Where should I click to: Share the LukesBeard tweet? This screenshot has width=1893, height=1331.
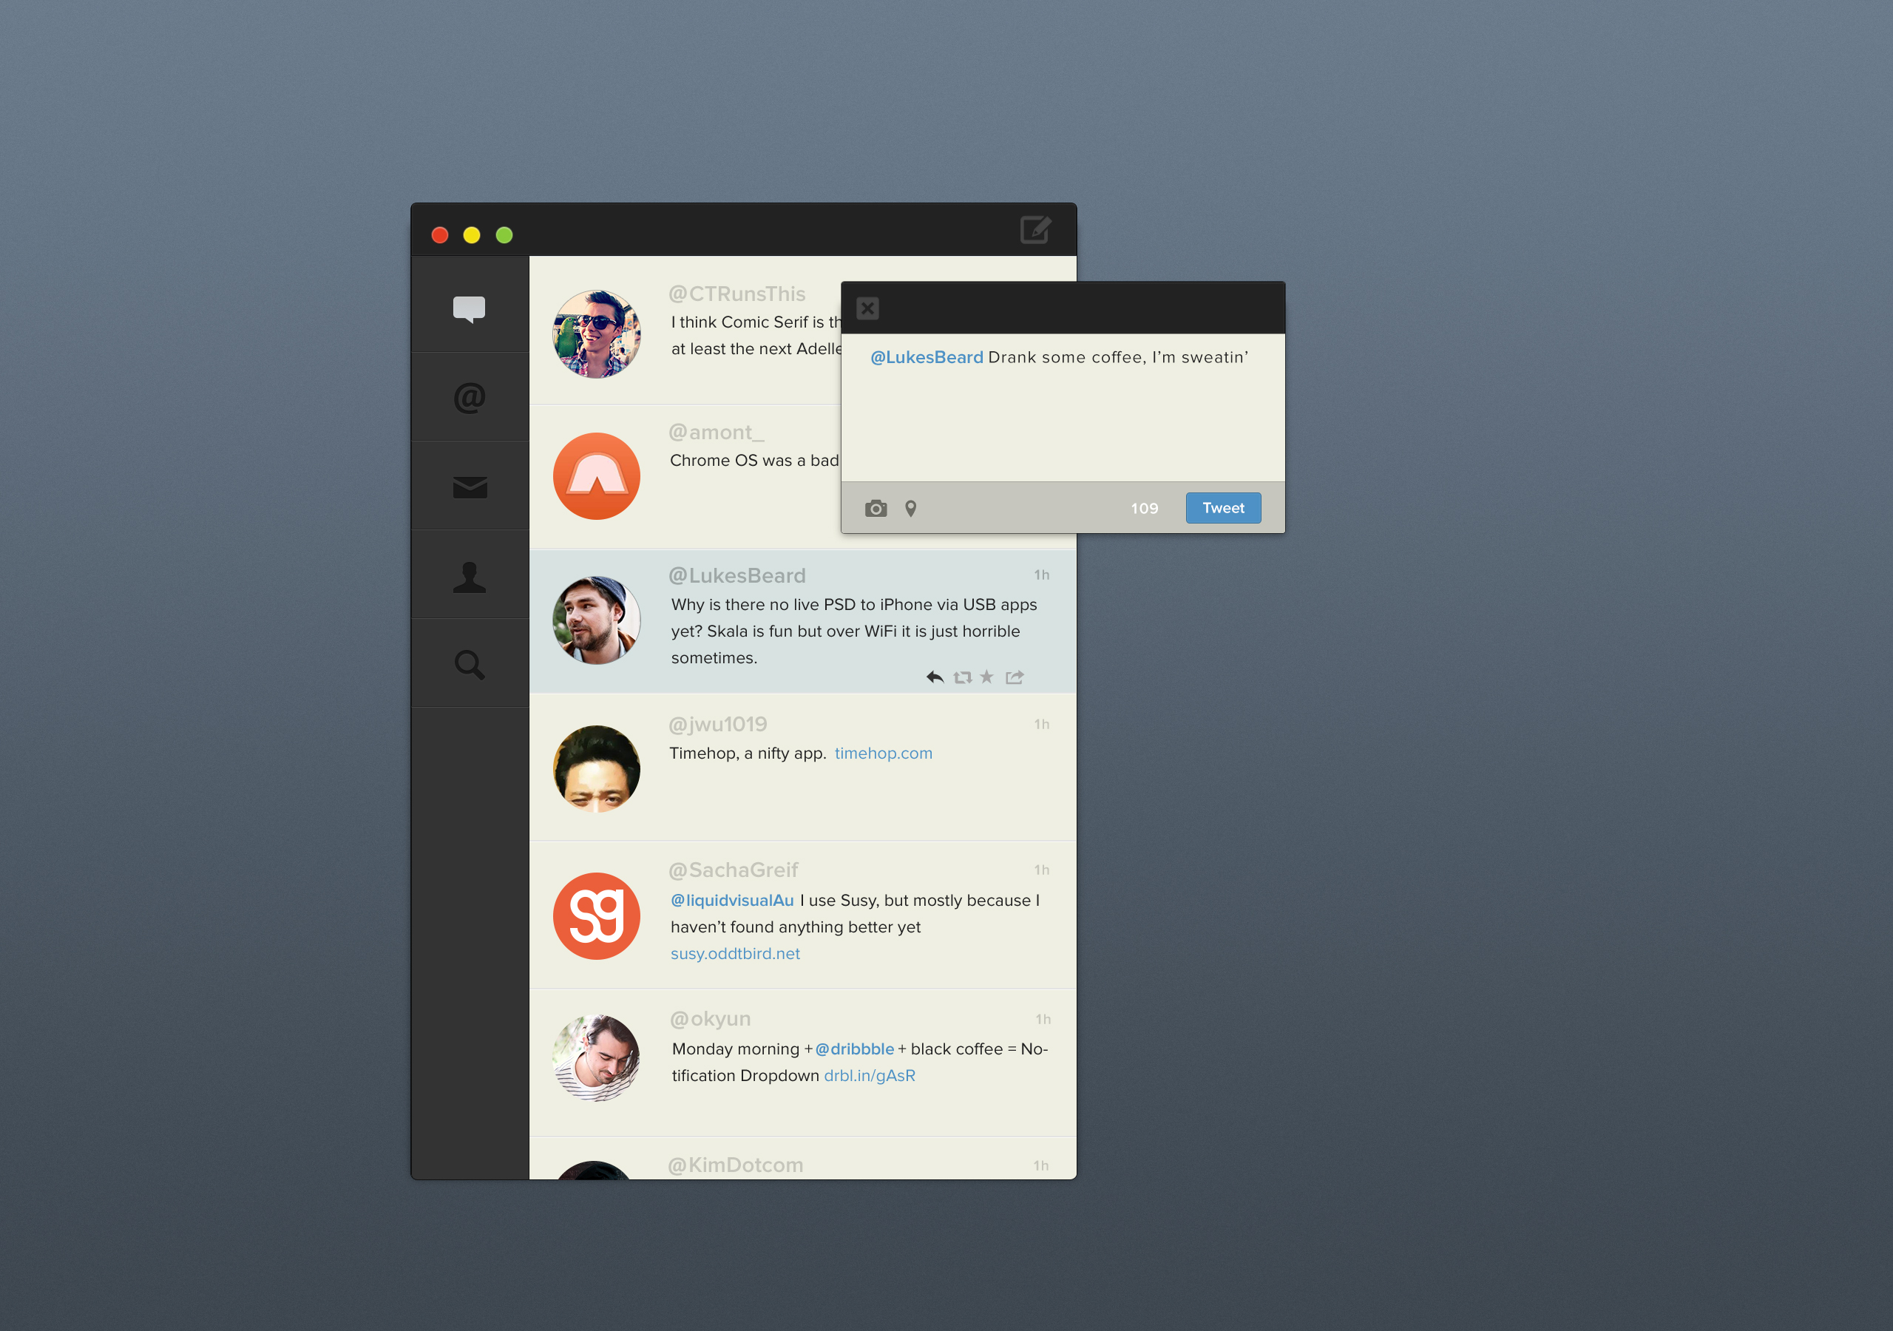click(1015, 677)
